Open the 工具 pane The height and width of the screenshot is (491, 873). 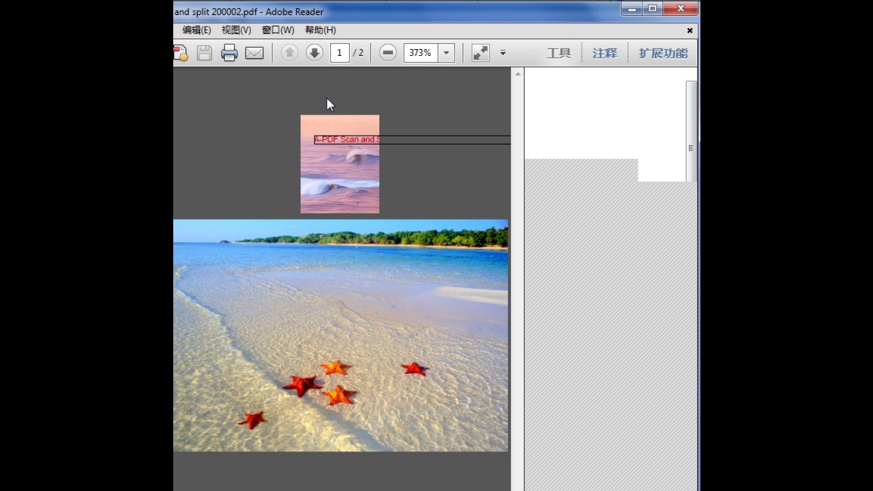click(559, 53)
